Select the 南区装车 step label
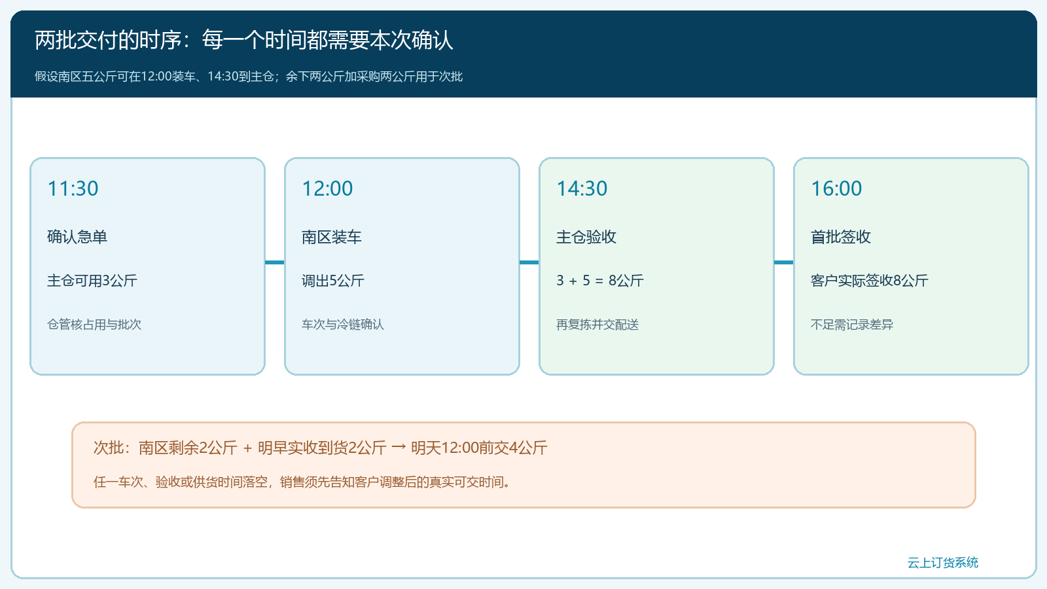Viewport: 1047px width, 589px height. click(x=332, y=237)
